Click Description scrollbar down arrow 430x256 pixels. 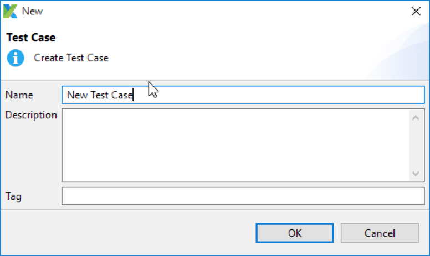coord(416,174)
